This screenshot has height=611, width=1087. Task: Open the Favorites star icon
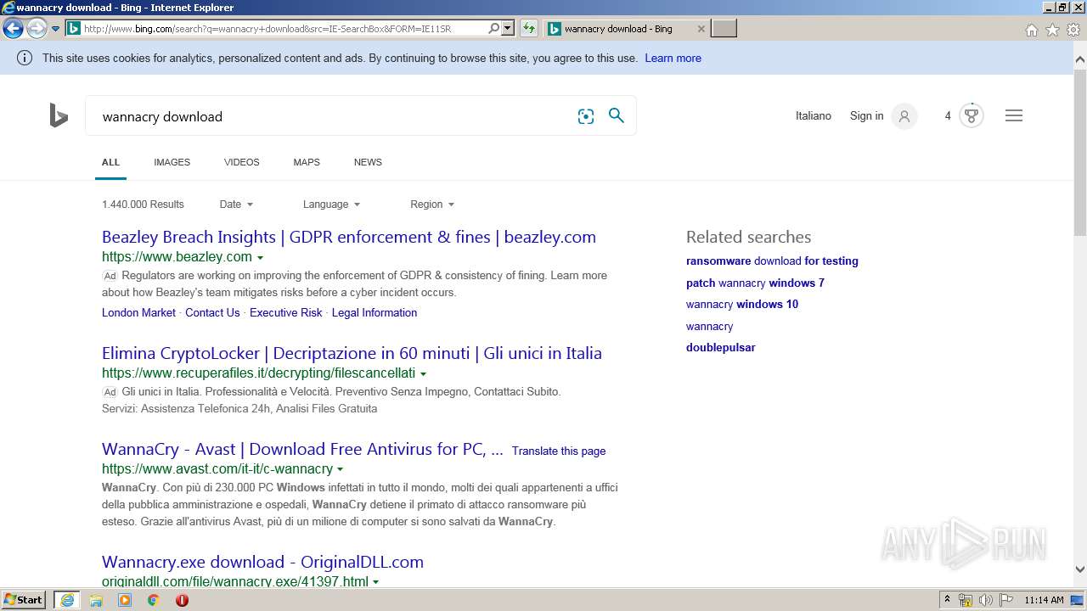click(1052, 30)
